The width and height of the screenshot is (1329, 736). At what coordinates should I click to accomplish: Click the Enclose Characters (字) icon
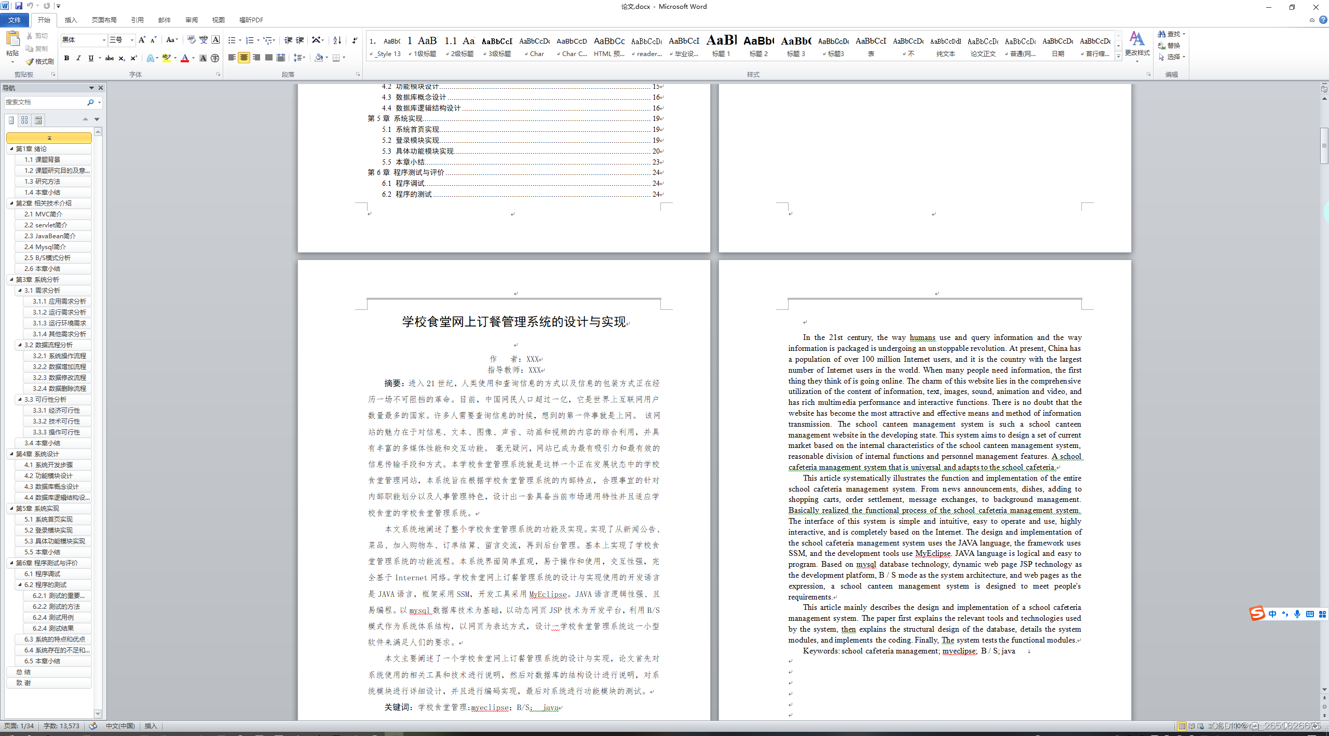point(215,58)
